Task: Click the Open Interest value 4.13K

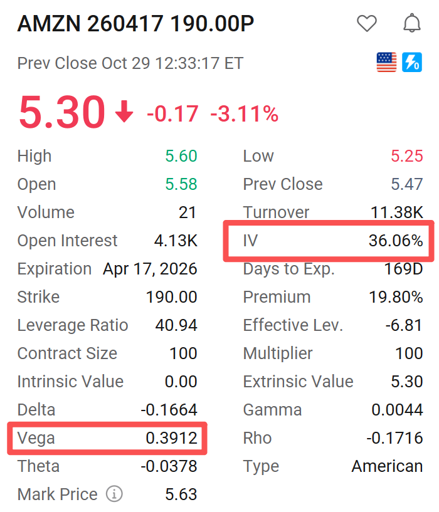Action: pos(176,241)
